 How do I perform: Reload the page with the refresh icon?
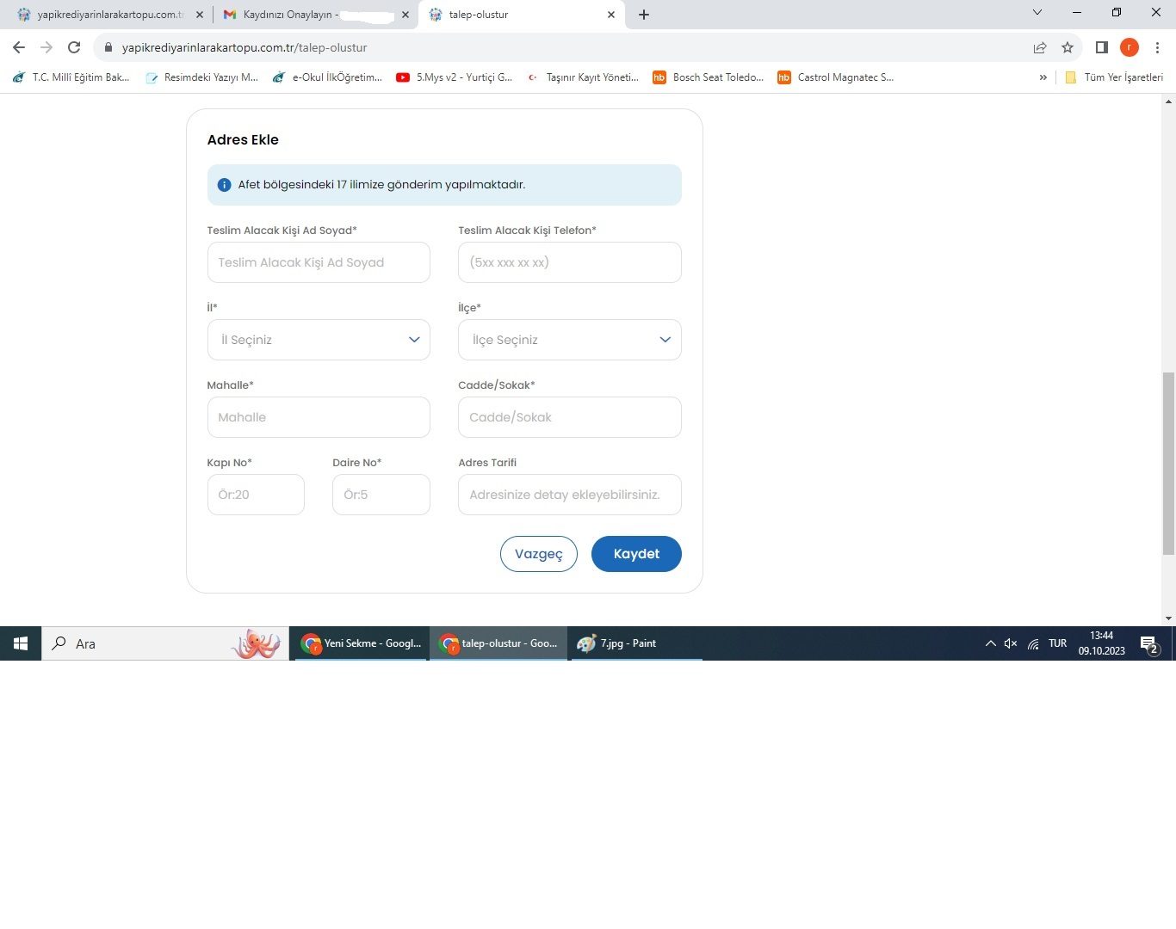coord(74,47)
